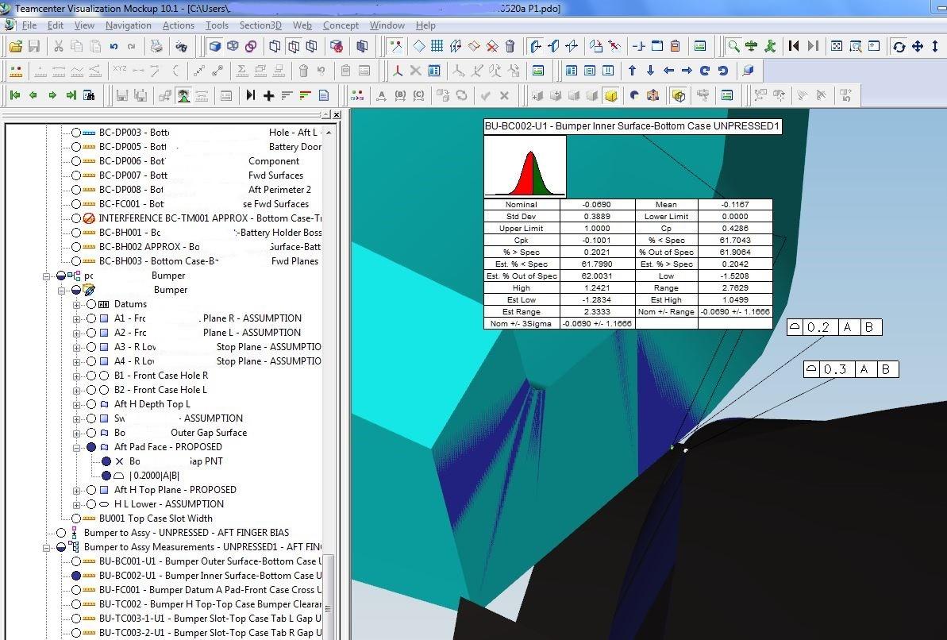Click the Print icon
Screen dimensions: 947x640
[156, 46]
